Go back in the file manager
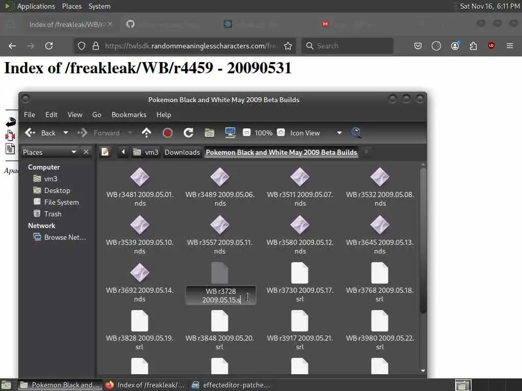The height and width of the screenshot is (391, 522). pos(40,133)
